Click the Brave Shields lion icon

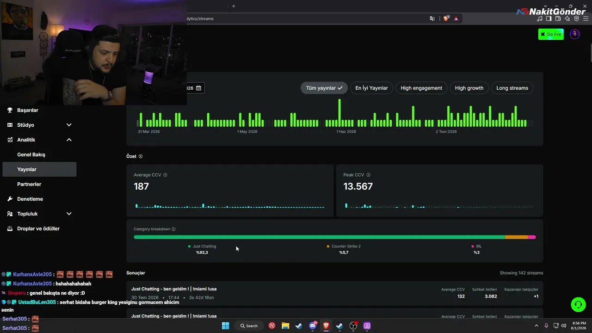click(x=446, y=18)
